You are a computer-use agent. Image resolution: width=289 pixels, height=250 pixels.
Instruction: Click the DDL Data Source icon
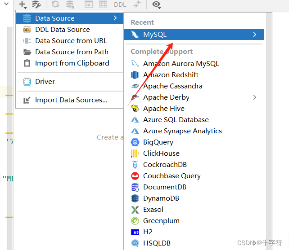27,30
